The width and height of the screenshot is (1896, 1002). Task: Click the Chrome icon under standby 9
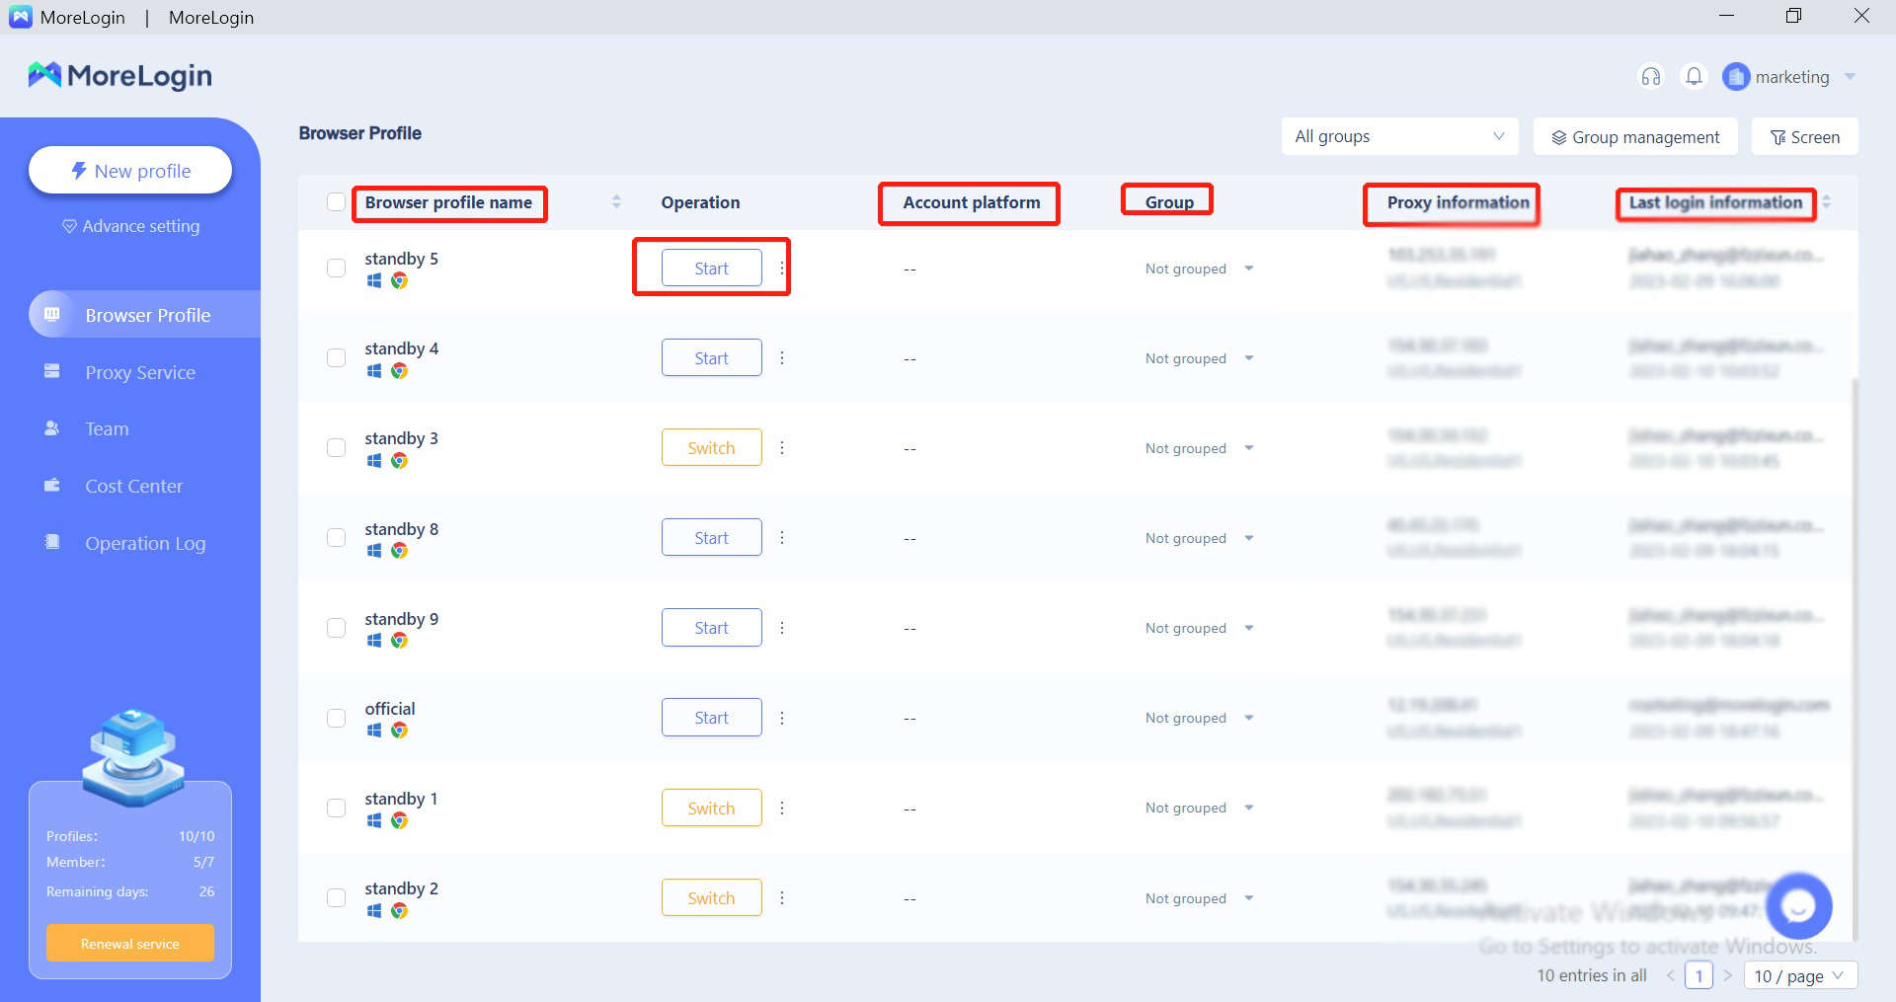point(399,641)
